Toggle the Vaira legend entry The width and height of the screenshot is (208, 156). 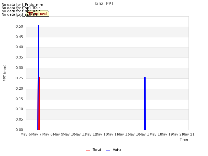point(114,149)
